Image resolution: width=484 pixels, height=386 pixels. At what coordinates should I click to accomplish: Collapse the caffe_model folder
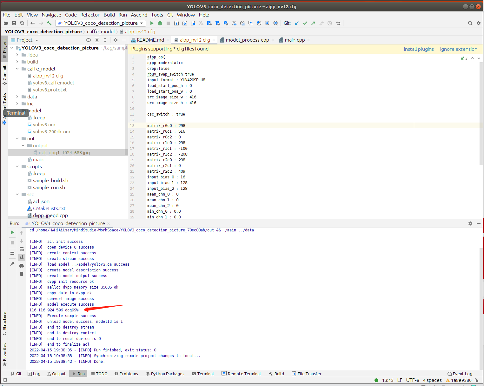click(17, 69)
